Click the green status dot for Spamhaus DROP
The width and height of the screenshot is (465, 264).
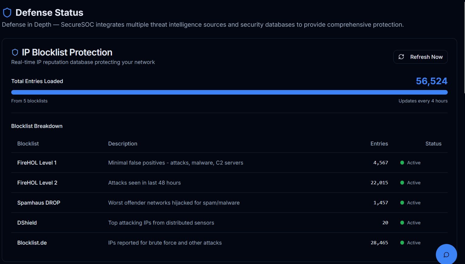point(402,202)
